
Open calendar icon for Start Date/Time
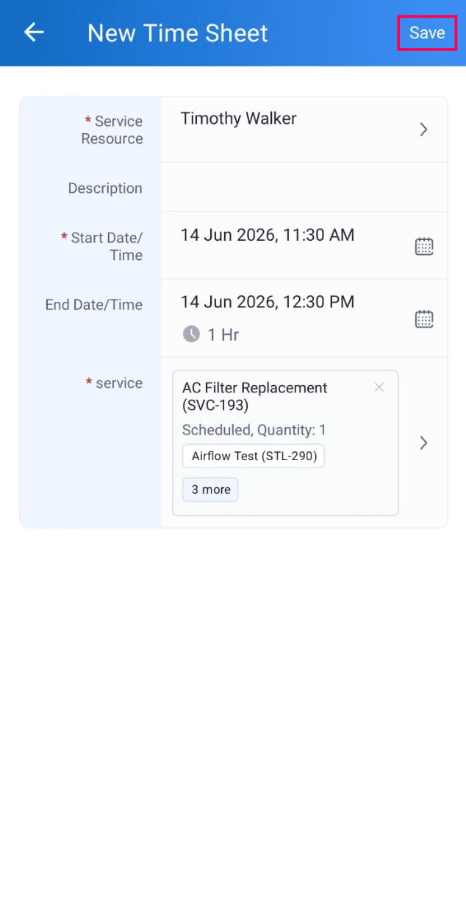pyautogui.click(x=424, y=247)
